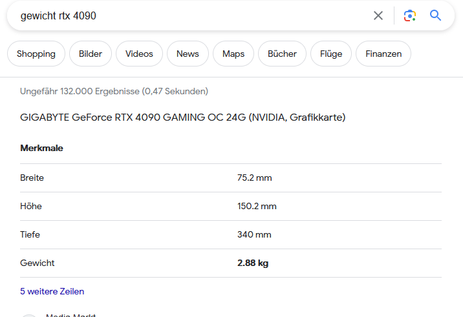Select the News filter chip
Screen dimensions: 463x317
188,54
